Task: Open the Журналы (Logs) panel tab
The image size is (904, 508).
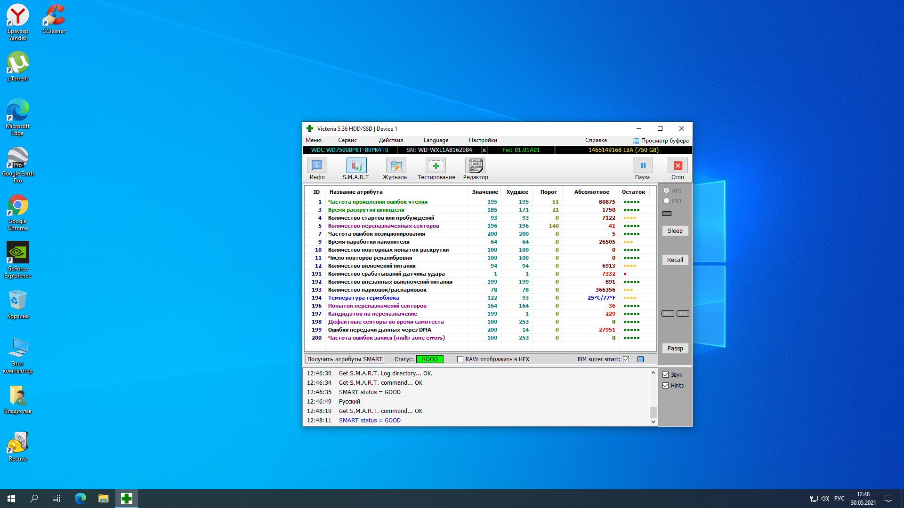Action: coord(395,168)
